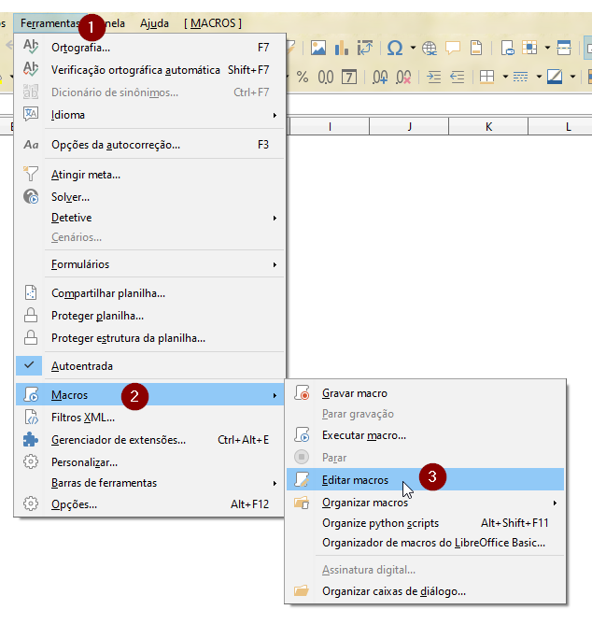Click the Editar macros pencil icon

(302, 479)
